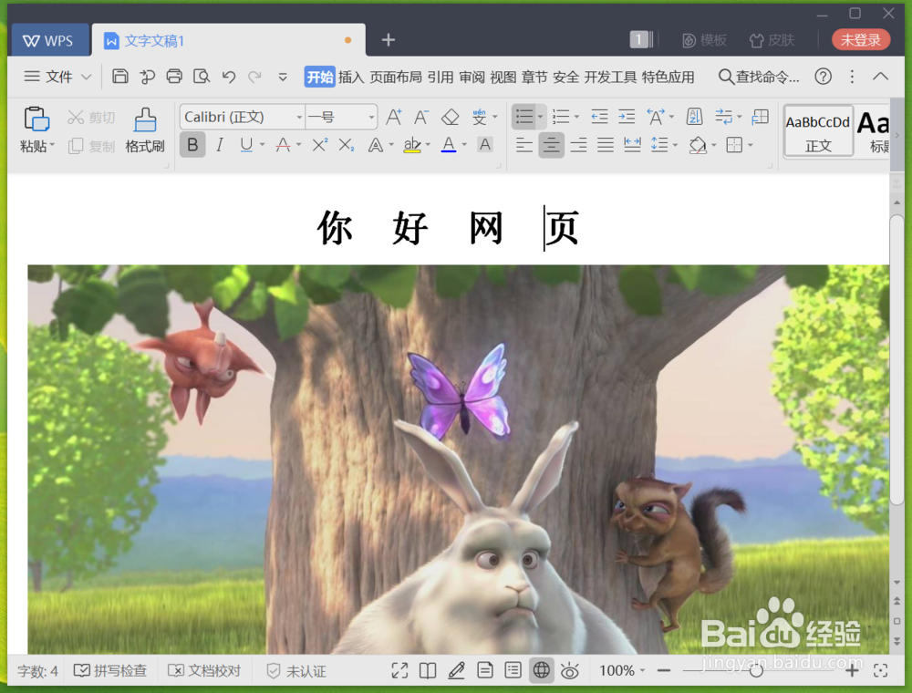Apply font color with red A
This screenshot has height=693, width=912.
283,145
